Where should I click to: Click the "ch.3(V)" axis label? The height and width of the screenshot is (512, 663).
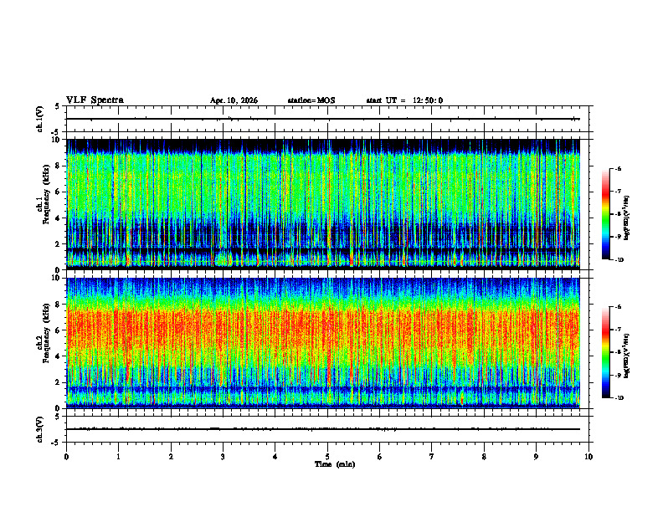40,429
